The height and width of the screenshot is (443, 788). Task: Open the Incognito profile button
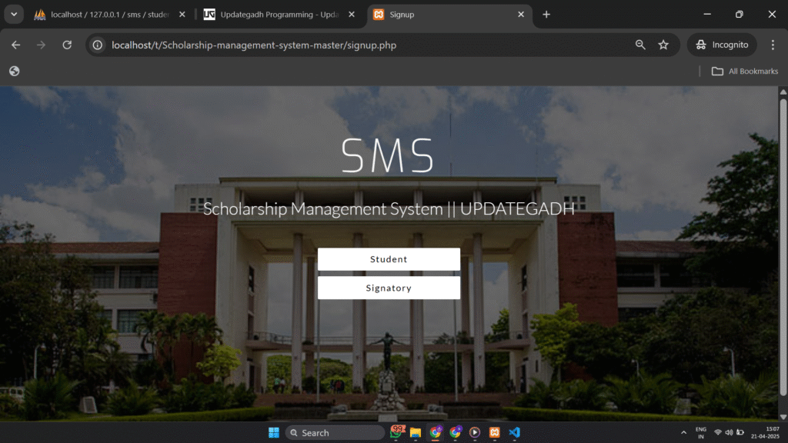point(722,45)
